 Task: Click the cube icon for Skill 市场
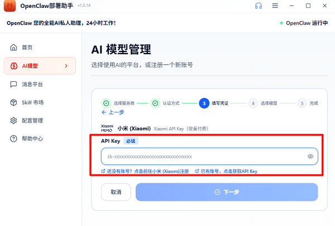[13, 102]
